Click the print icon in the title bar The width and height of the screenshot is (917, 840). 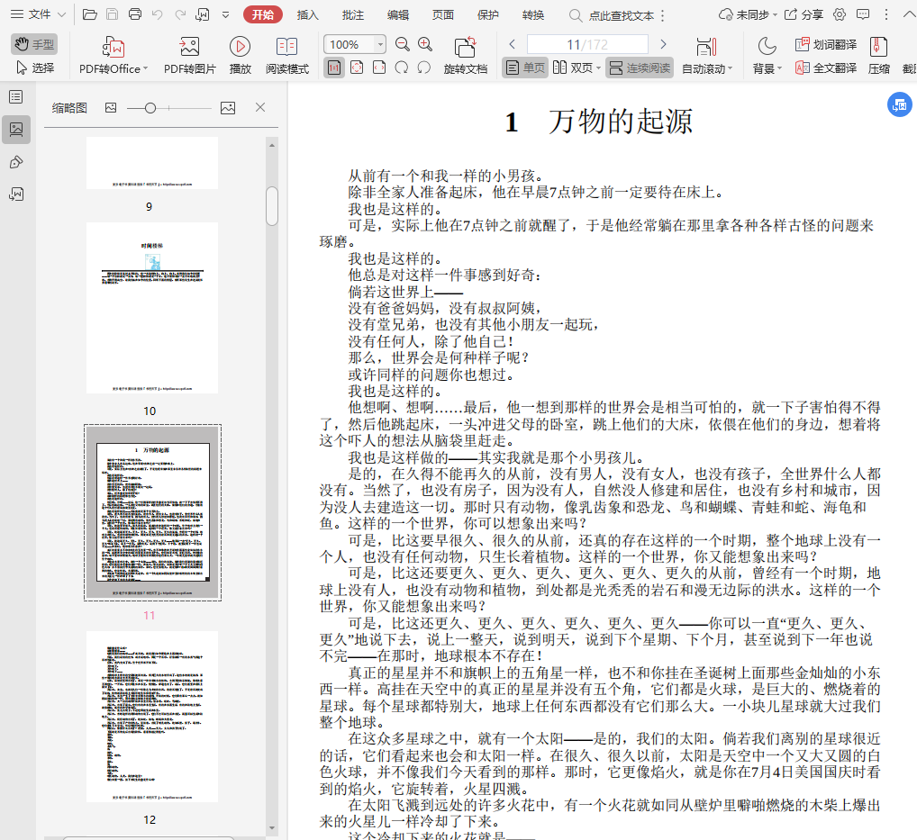135,14
